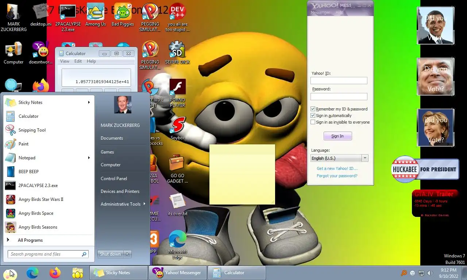Follow the Forgot your password link

[x=337, y=176]
